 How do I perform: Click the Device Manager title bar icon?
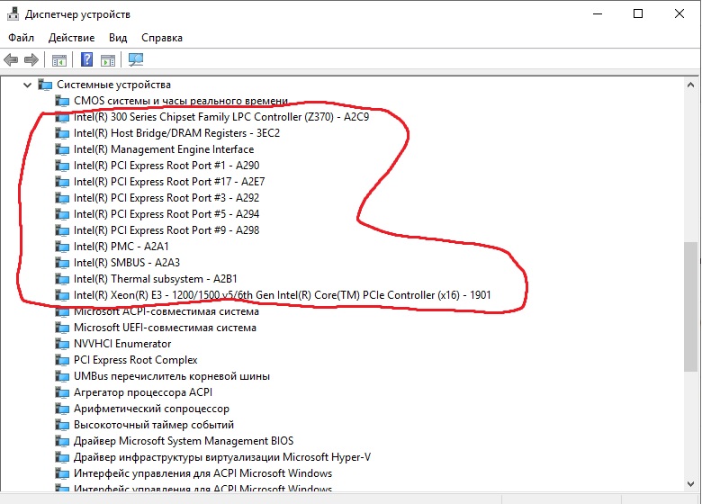(13, 14)
